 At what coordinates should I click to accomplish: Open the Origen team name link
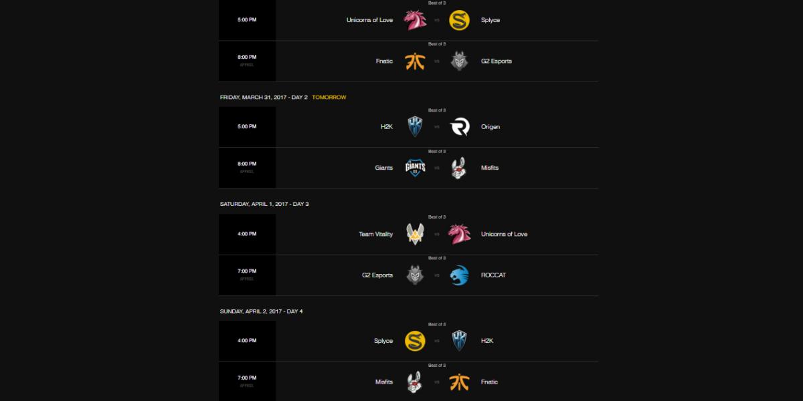(x=490, y=126)
